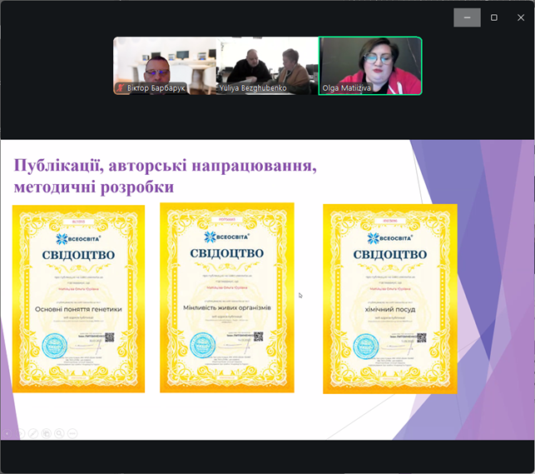Click 'СВІДОЦТВО' heading on the genetics certificate
This screenshot has width=535, height=474.
click(78, 255)
